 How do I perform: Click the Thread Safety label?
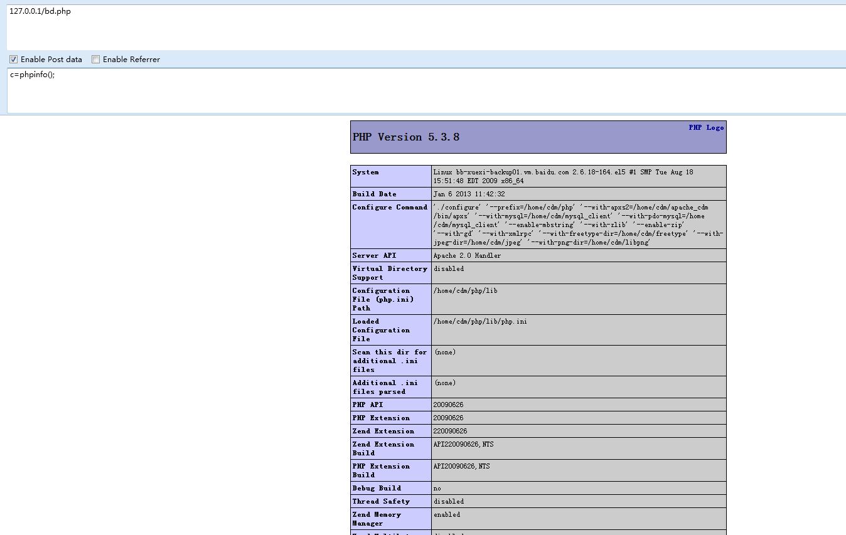(x=381, y=501)
